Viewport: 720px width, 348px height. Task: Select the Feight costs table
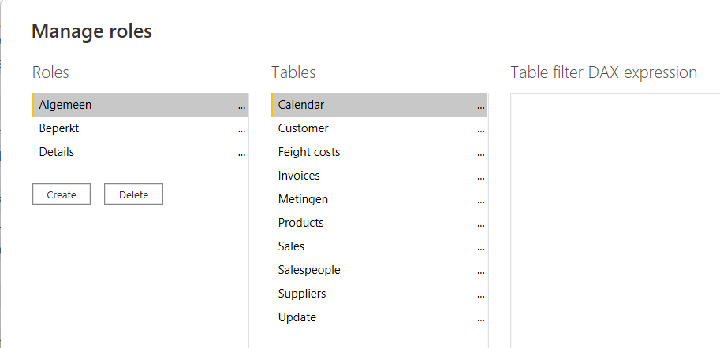pyautogui.click(x=309, y=152)
